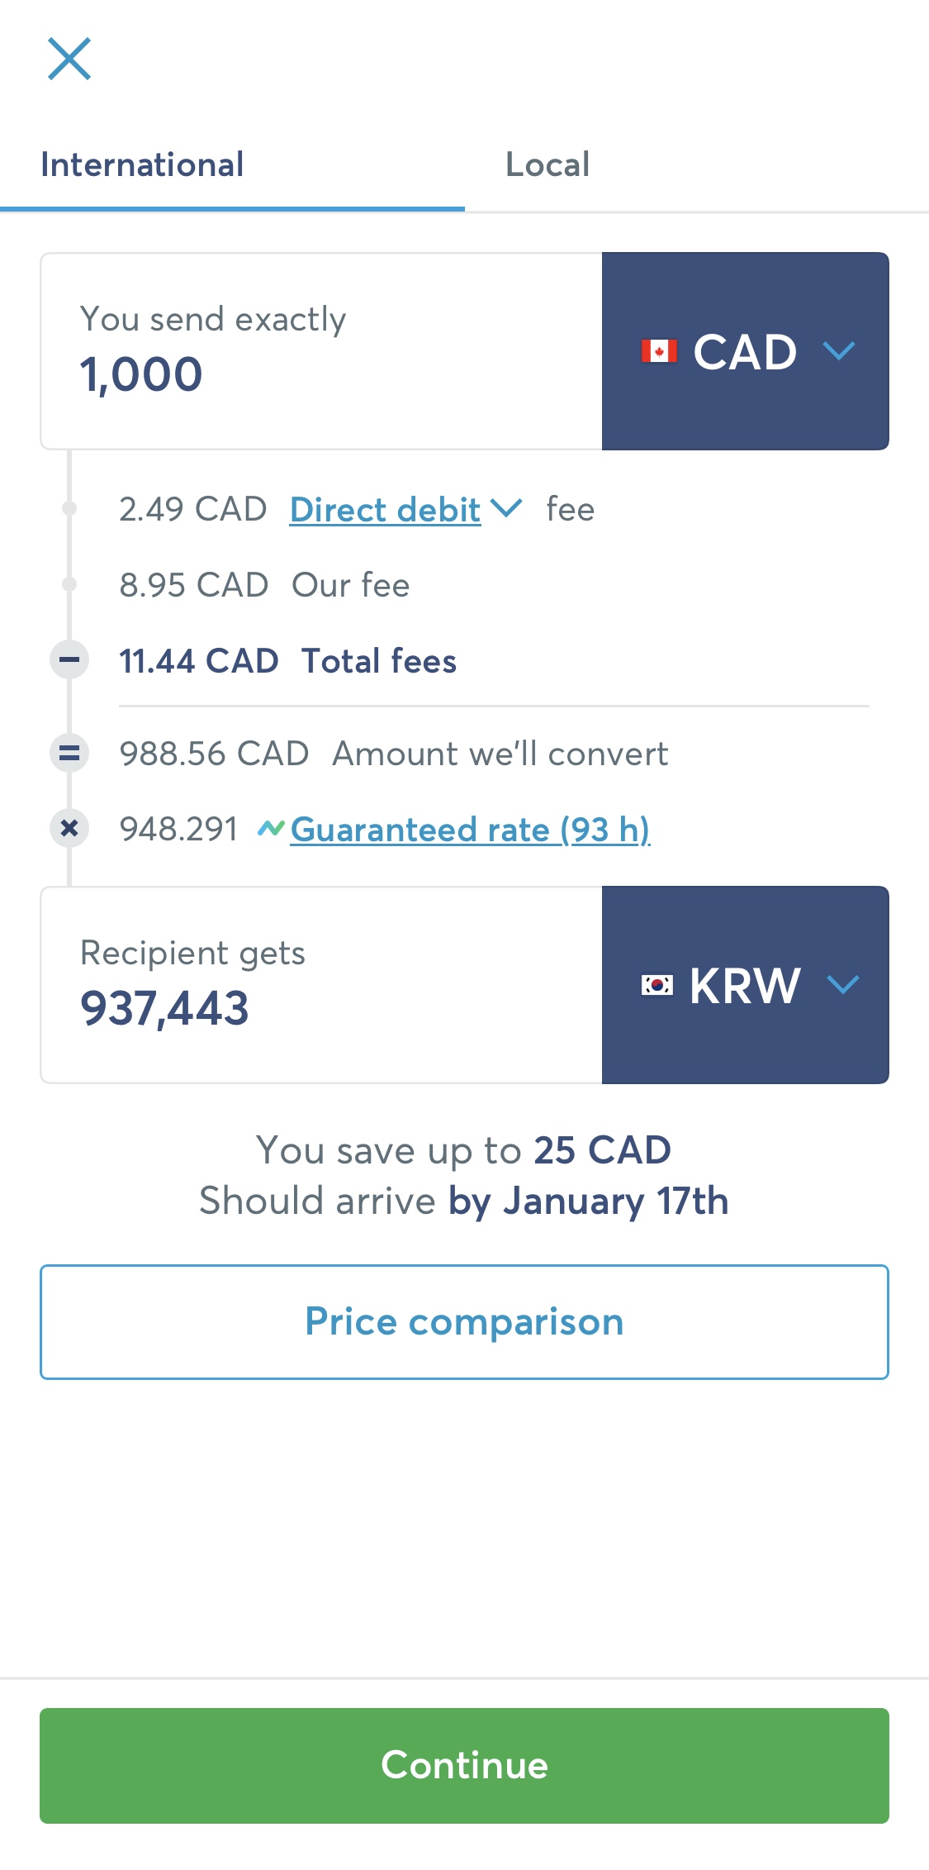Open the Price comparison button
This screenshot has width=929, height=1870.
(464, 1321)
